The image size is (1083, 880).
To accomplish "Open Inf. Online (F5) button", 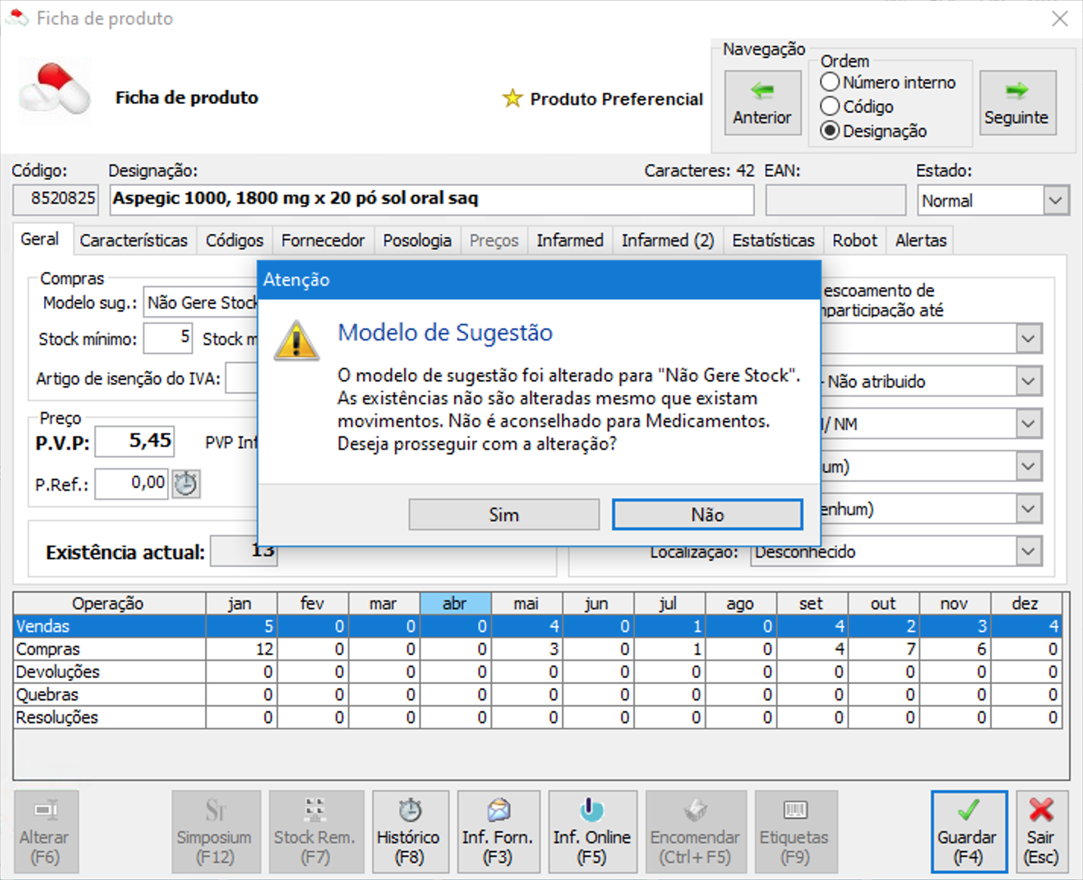I will [x=592, y=831].
